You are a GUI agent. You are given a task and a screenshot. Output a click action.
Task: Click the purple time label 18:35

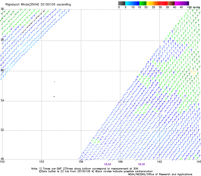[141, 164]
